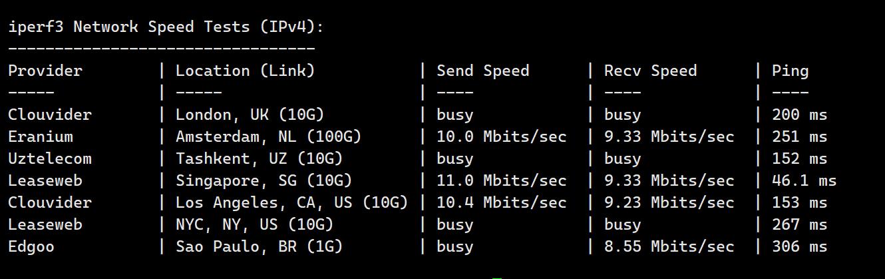Select the Uztelecom provider name

coord(50,158)
